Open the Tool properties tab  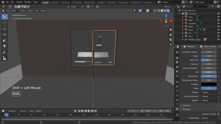click(x=177, y=52)
